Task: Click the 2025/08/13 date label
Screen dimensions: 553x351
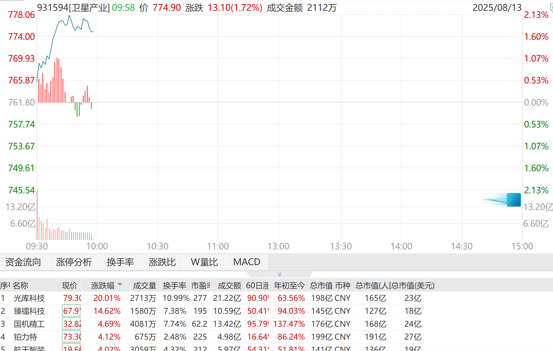Action: pyautogui.click(x=497, y=7)
